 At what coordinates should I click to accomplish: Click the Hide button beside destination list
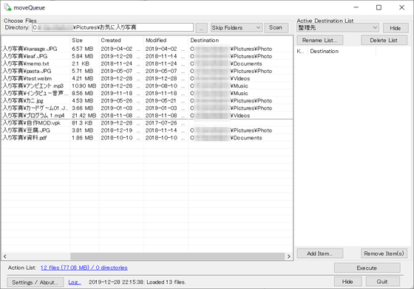click(396, 28)
